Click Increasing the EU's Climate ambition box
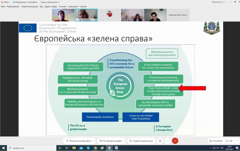The width and height of the screenshot is (240, 151). pos(83,67)
